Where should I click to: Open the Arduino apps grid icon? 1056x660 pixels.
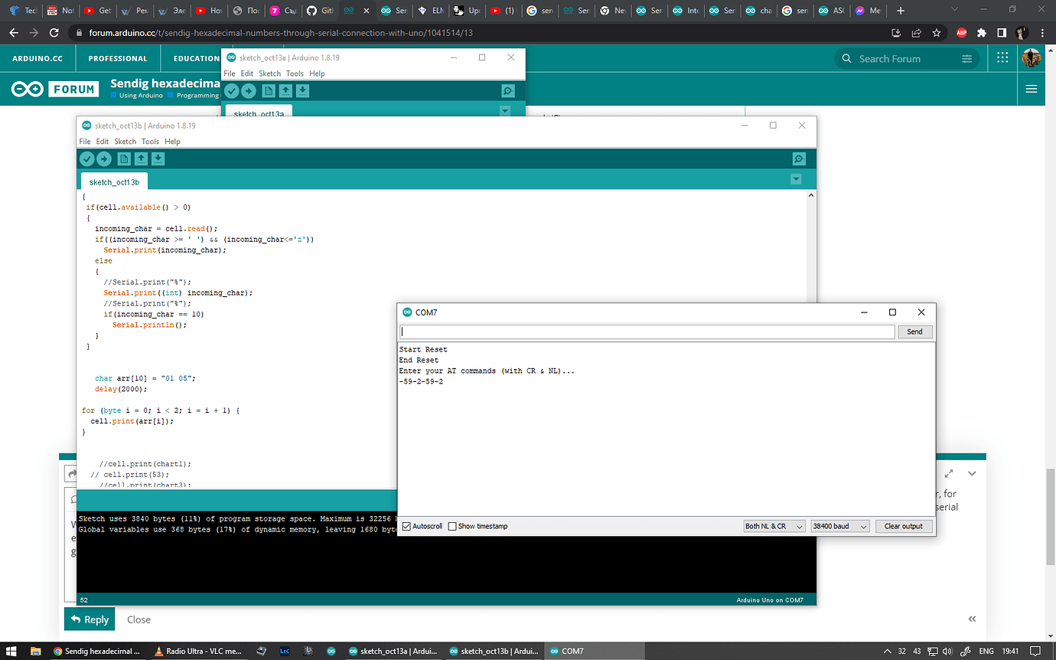pyautogui.click(x=1002, y=58)
